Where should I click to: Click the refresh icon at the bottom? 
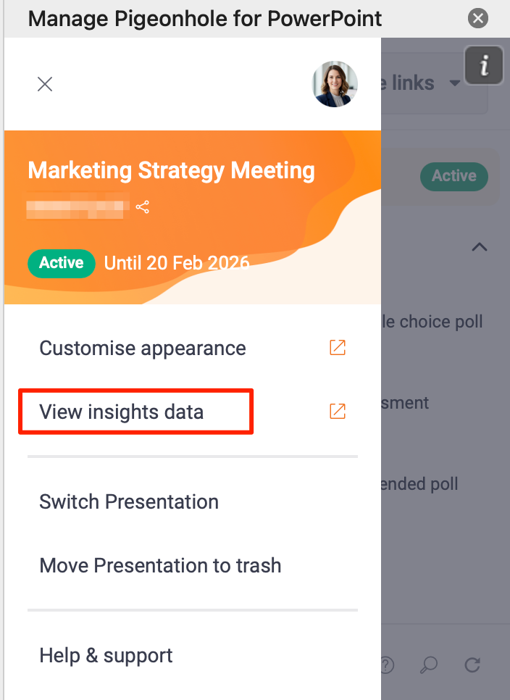point(473,664)
